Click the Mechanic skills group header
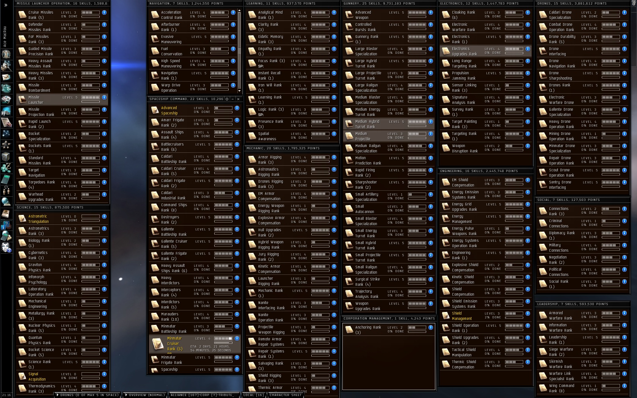 click(x=292, y=148)
